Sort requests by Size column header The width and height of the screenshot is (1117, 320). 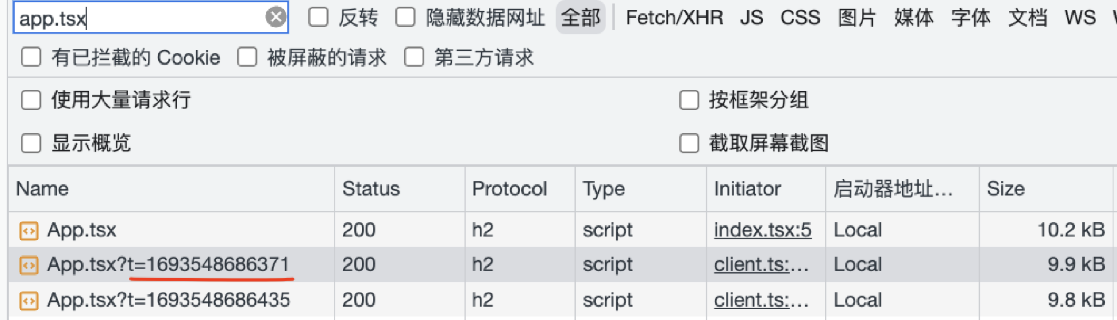coord(1005,189)
